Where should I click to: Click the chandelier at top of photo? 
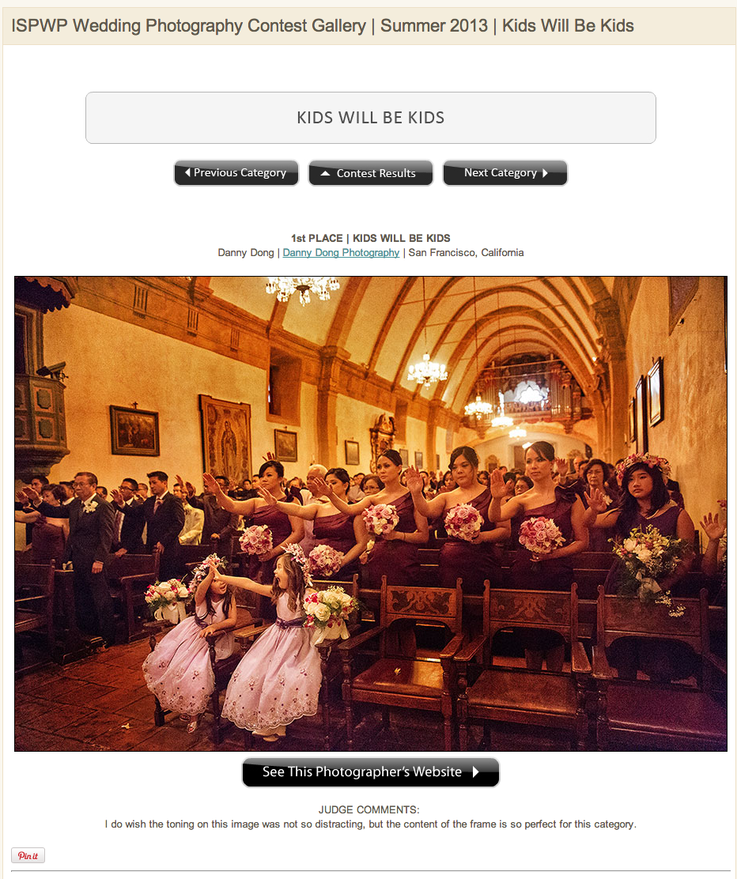coord(303,289)
